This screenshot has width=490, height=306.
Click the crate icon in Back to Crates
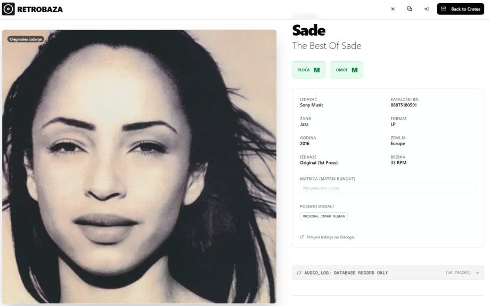(444, 9)
